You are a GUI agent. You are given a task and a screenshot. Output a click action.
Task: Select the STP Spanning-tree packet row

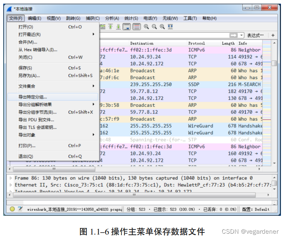181,140
